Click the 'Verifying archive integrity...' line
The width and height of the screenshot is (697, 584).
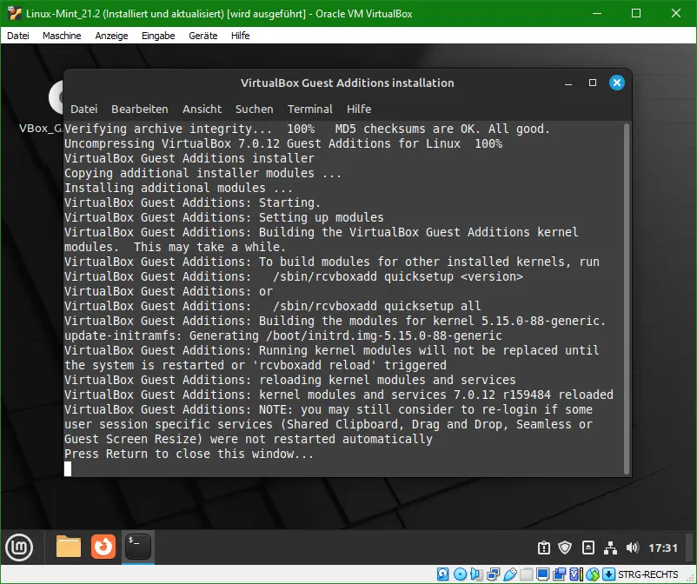click(x=307, y=129)
